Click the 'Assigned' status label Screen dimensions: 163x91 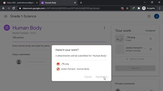coord(150,31)
